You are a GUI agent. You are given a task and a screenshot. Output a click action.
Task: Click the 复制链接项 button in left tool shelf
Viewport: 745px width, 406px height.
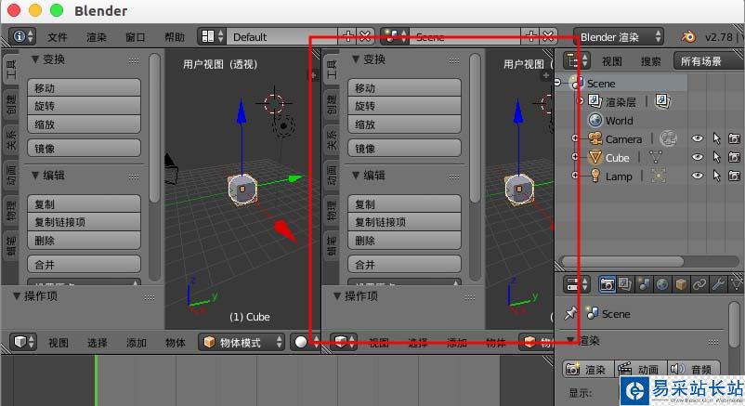pyautogui.click(x=85, y=222)
